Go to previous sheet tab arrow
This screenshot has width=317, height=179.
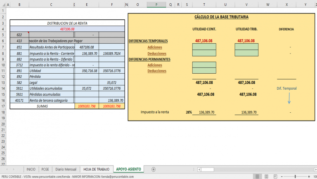[x=7, y=169]
